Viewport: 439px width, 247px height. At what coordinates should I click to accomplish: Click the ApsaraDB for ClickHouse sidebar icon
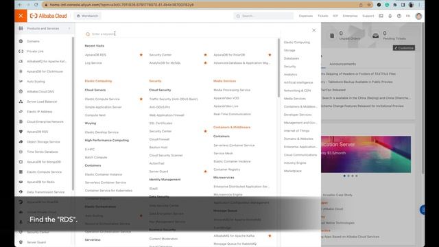pyautogui.click(x=21, y=71)
